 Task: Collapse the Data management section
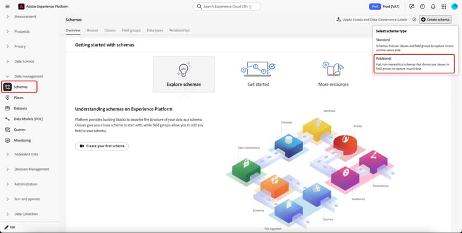pos(7,76)
